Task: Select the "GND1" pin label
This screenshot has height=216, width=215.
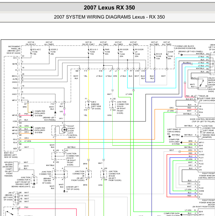Action: [15, 94]
